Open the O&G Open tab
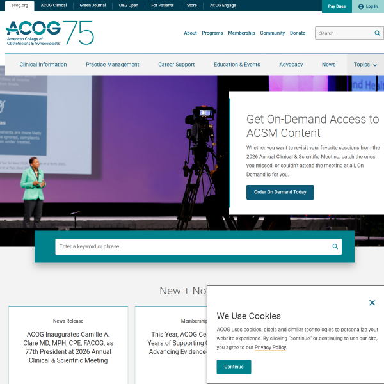Viewport: 384px width, 384px height. click(129, 5)
